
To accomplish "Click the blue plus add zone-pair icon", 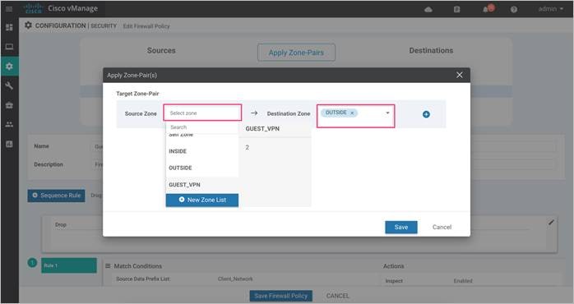I will tap(426, 114).
